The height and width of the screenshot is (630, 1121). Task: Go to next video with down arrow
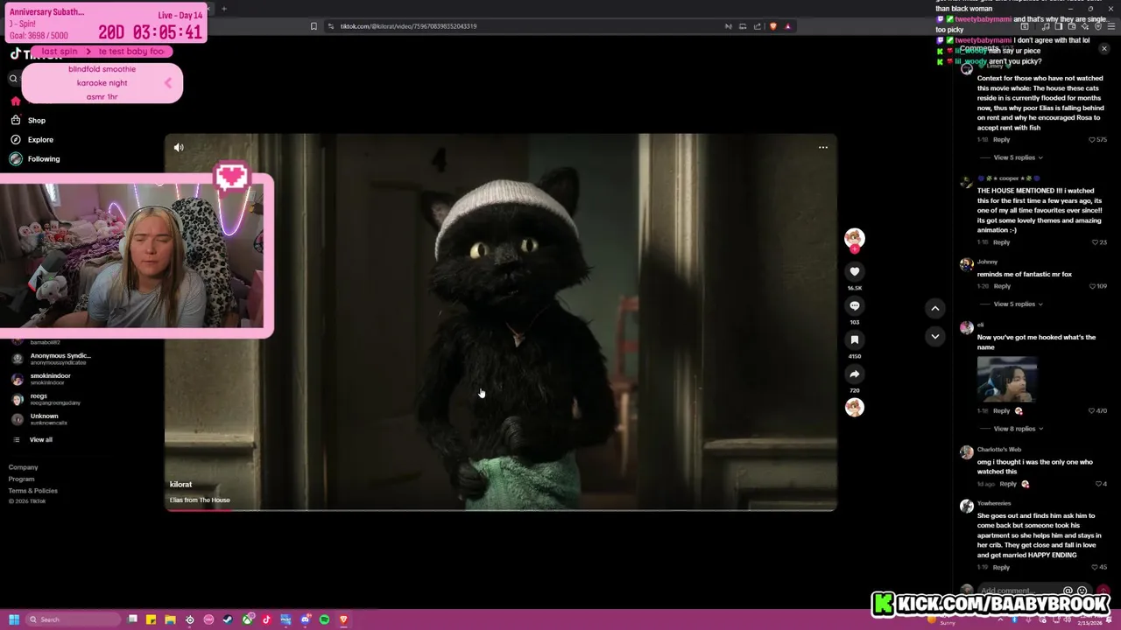point(935,336)
